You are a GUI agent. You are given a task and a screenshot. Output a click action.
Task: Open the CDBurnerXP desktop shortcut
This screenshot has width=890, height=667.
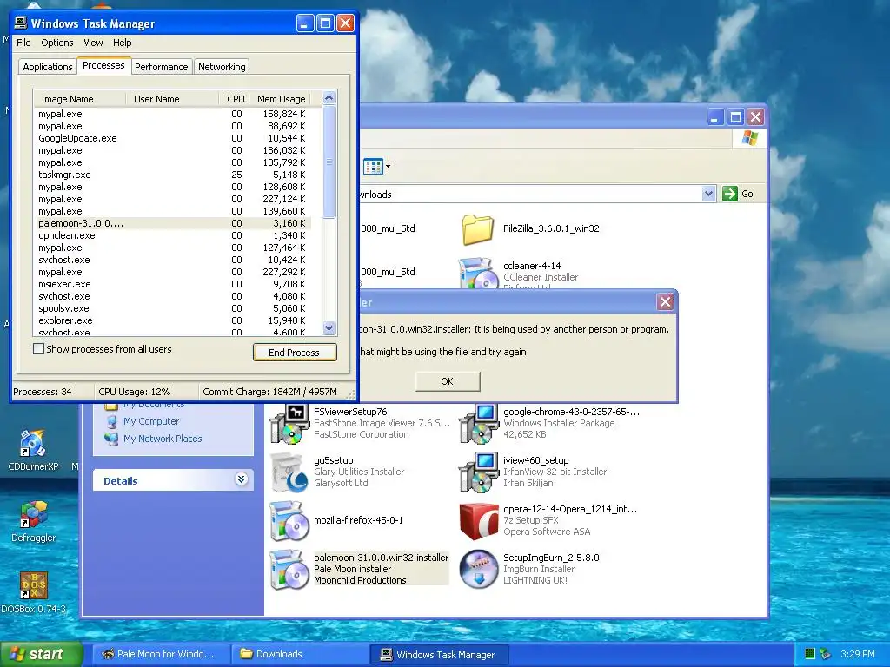click(32, 444)
